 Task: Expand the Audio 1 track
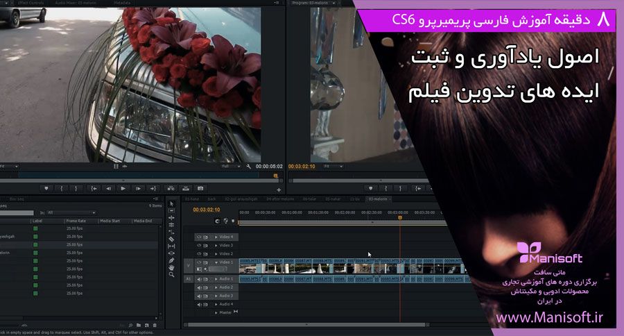pos(216,279)
